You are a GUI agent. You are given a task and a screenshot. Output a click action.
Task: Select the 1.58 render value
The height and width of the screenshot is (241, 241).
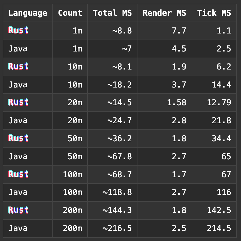(x=176, y=102)
